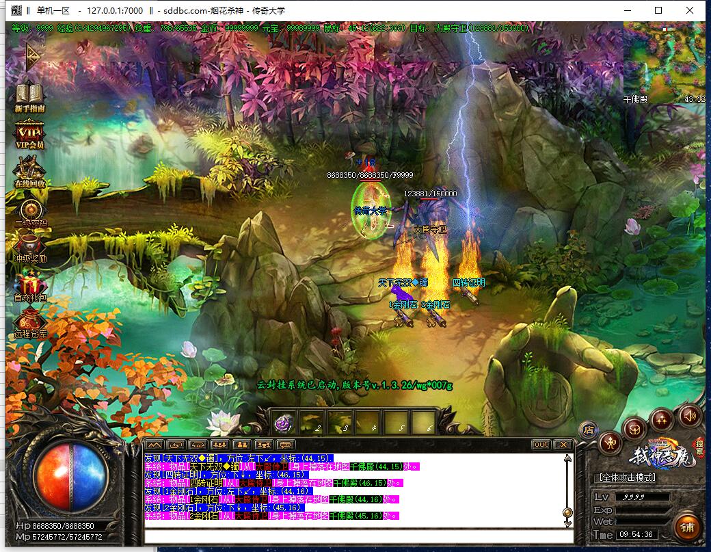
Task: Click the round chat scrollbar thumb
Action: [567, 512]
